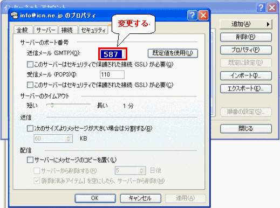Switch to the サーバー tab
The height and width of the screenshot is (208, 280).
(x=46, y=30)
